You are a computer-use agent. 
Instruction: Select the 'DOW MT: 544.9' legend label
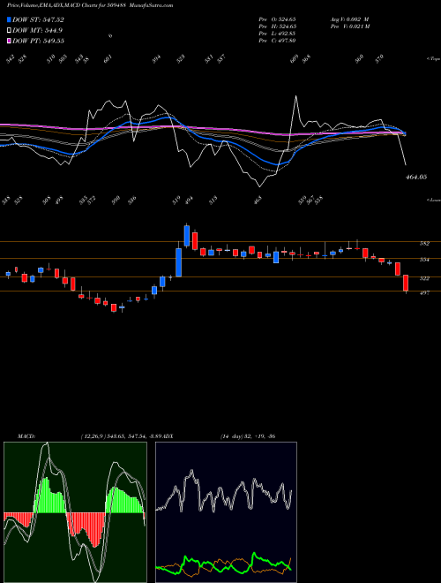point(37,31)
